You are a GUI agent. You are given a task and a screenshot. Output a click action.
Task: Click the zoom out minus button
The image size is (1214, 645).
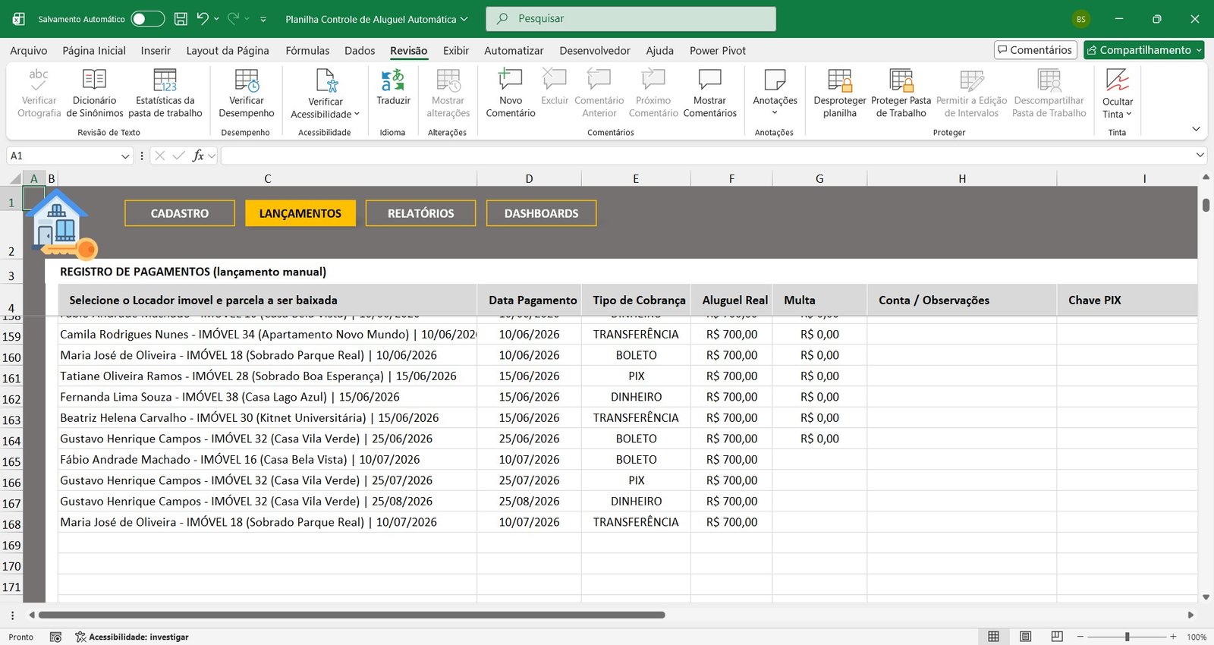[1081, 637]
